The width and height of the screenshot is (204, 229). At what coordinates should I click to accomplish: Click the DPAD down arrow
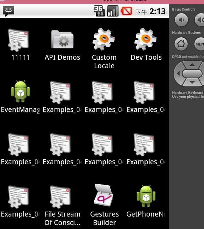(x=192, y=82)
